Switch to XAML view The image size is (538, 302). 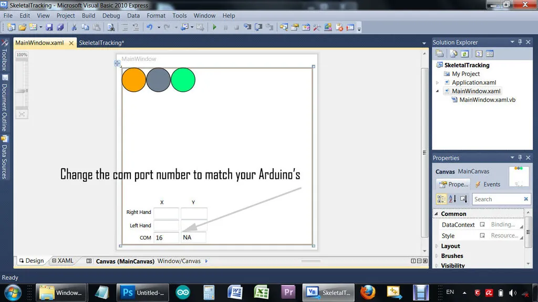click(62, 261)
